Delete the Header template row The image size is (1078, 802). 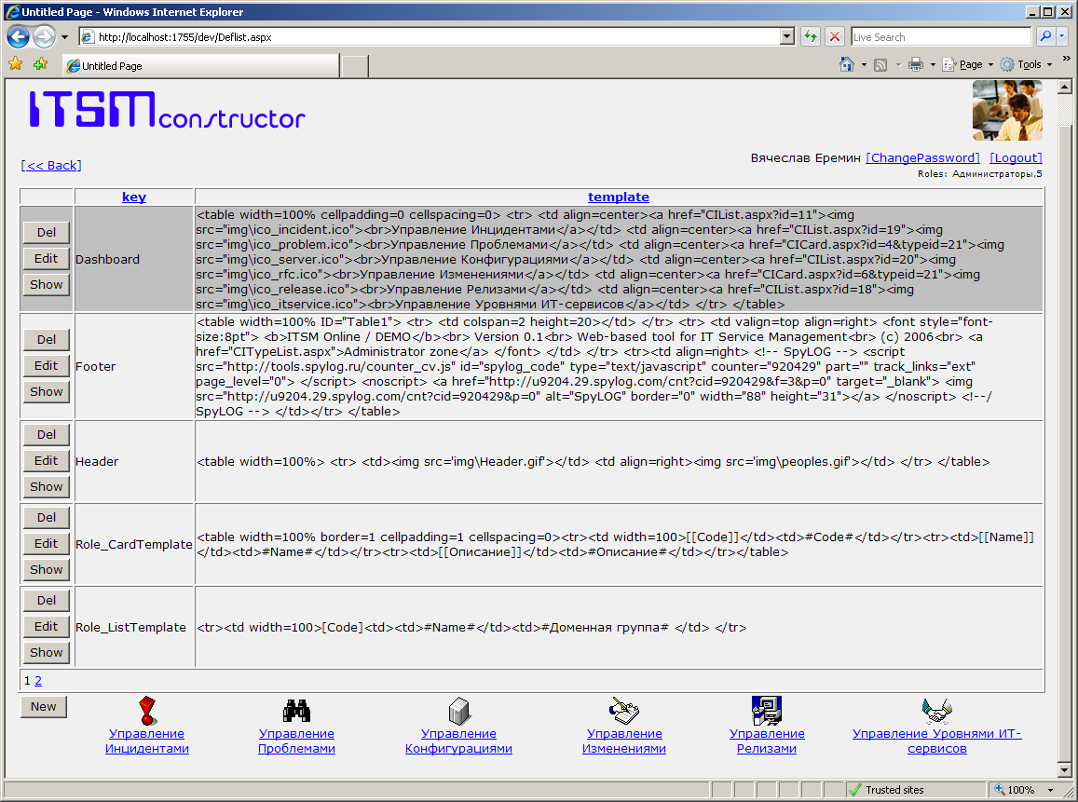click(46, 434)
